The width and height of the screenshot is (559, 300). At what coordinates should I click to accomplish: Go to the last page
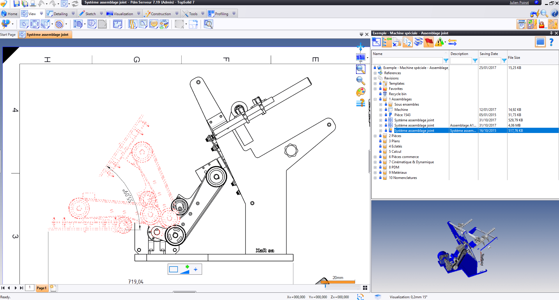(21, 288)
